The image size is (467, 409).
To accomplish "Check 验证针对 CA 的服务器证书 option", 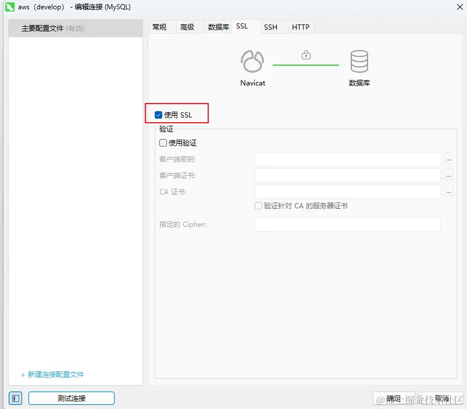I will [258, 206].
